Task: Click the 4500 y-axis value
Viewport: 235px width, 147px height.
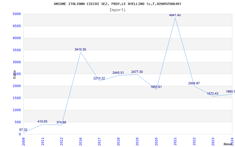Action: pyautogui.click(x=17, y=26)
